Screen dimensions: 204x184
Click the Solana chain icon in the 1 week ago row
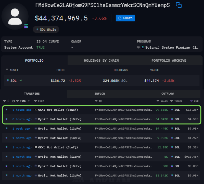(x=7, y=129)
